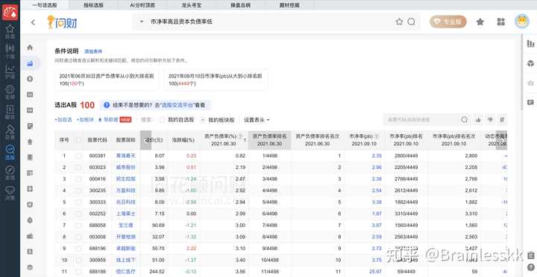This screenshot has width=537, height=277.
Task: Check the box for stock 002252
Action: 79,214
